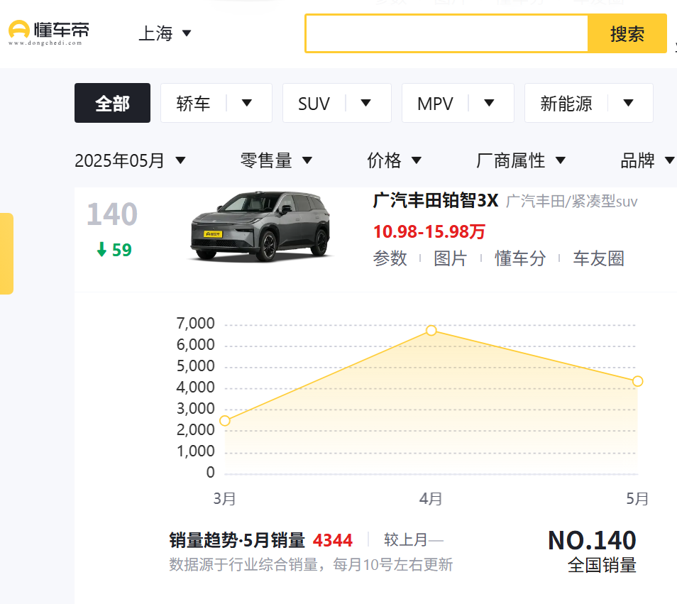Open the 广汽丰田铂智3X title link
This screenshot has width=677, height=604.
click(x=436, y=201)
